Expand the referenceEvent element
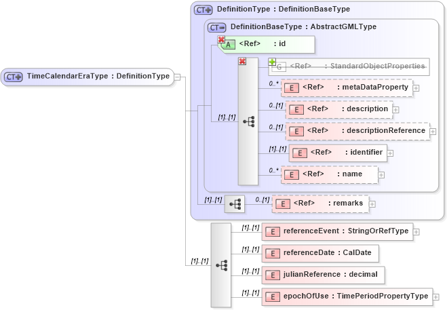 coord(416,232)
